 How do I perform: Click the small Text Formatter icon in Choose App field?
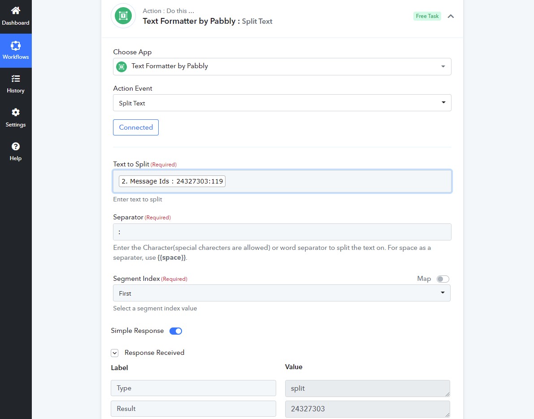(x=122, y=66)
